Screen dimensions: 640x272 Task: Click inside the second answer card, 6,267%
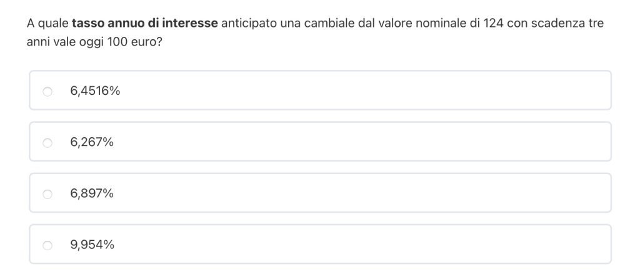point(350,142)
